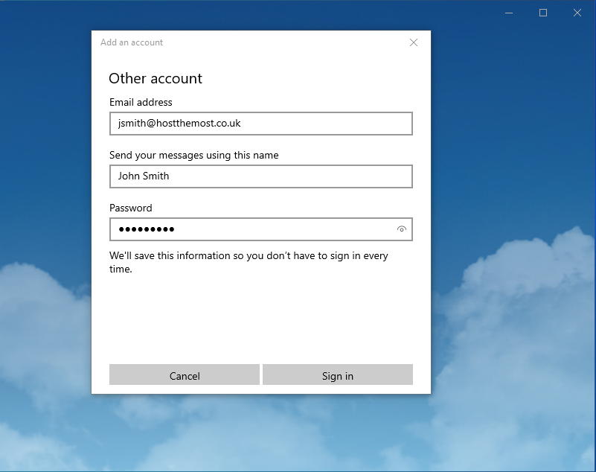Reveal the password with the eye icon
The image size is (596, 472).
coord(401,229)
